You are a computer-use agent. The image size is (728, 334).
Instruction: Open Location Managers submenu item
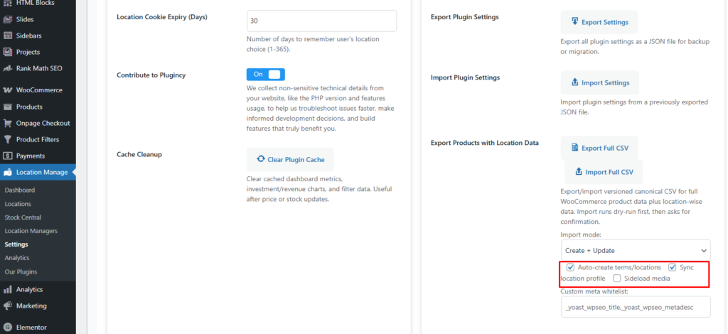pos(31,231)
